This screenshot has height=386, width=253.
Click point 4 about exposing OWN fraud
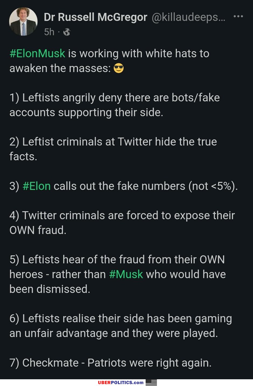pos(122,223)
